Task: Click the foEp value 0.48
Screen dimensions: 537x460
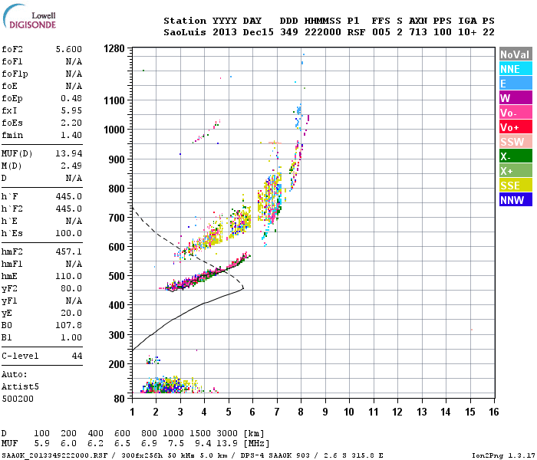Action: coord(71,98)
